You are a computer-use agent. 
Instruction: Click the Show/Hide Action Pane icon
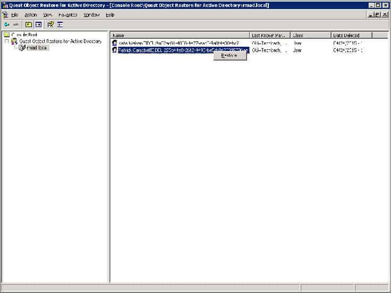[60, 24]
